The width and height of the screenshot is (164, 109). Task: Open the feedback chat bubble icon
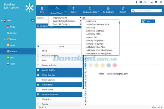tap(141, 2)
